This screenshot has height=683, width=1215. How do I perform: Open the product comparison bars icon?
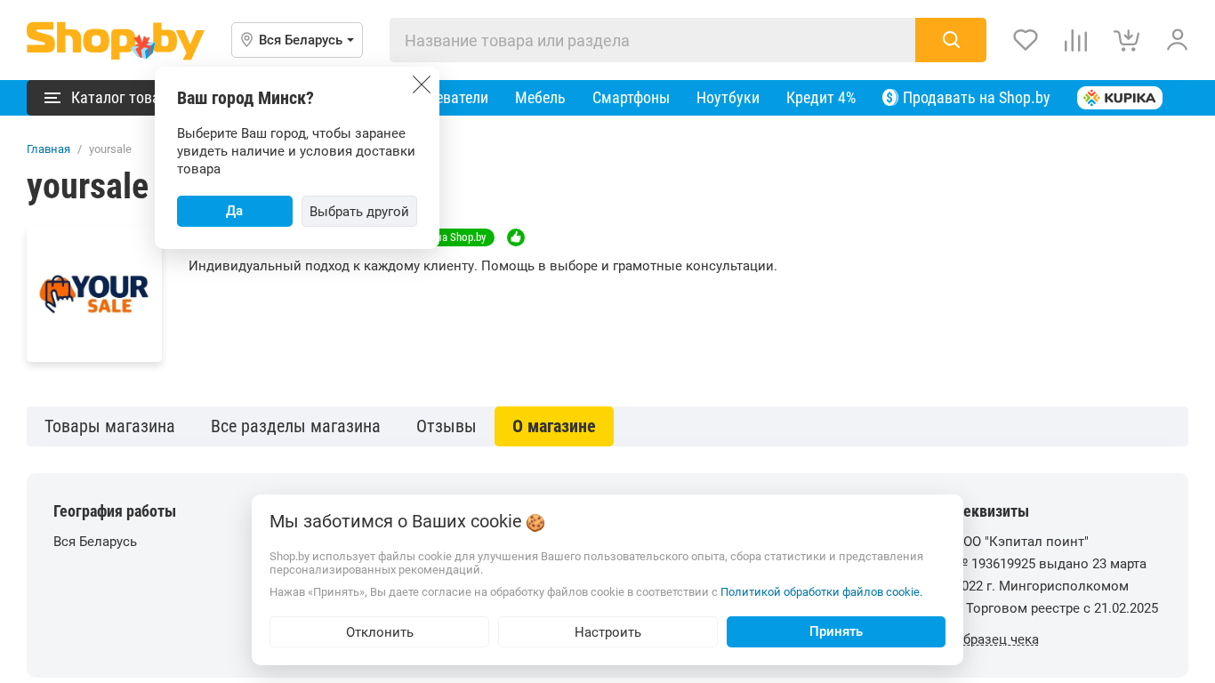tap(1075, 40)
